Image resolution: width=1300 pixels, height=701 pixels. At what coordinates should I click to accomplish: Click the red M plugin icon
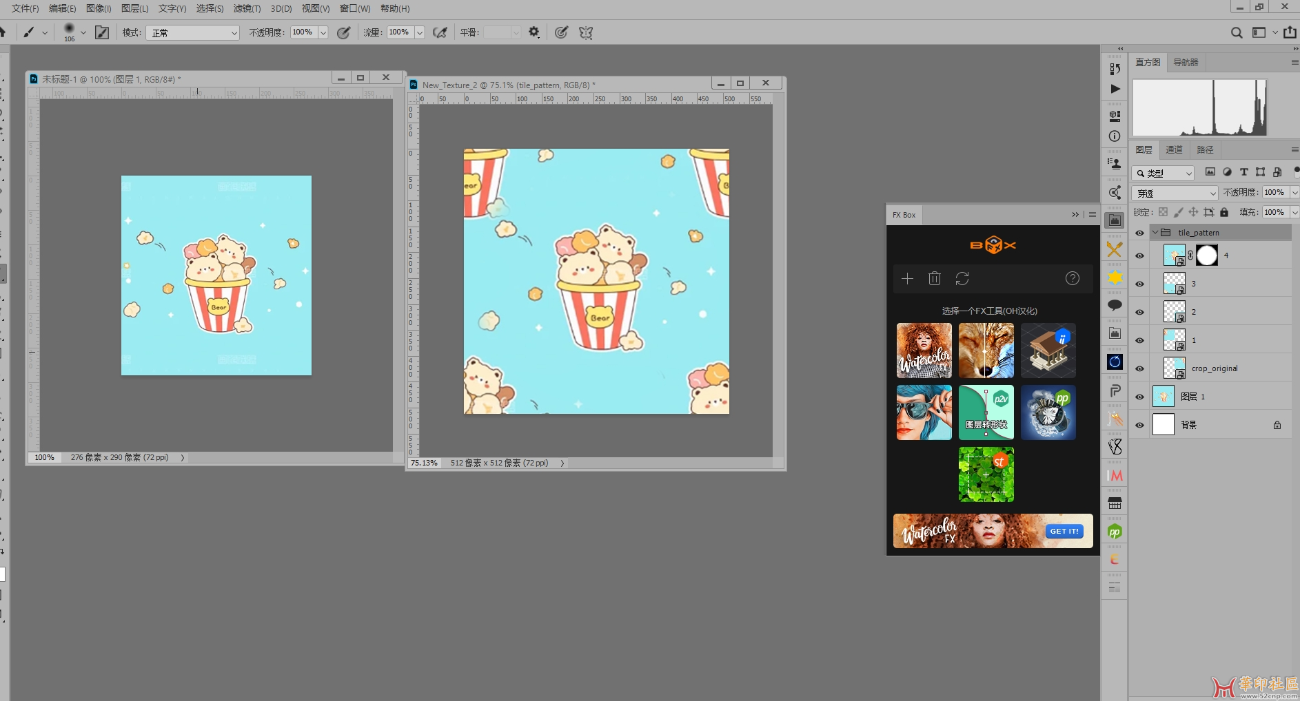(x=1115, y=475)
